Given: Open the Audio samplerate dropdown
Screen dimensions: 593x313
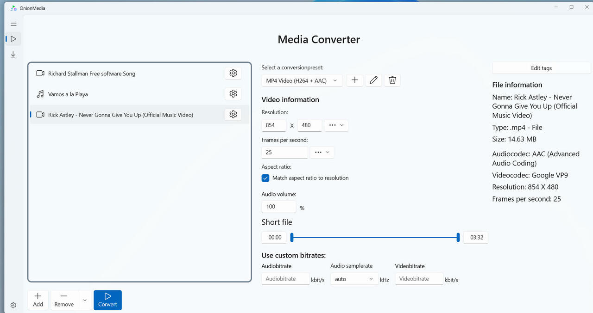Looking at the screenshot, I should [x=354, y=279].
